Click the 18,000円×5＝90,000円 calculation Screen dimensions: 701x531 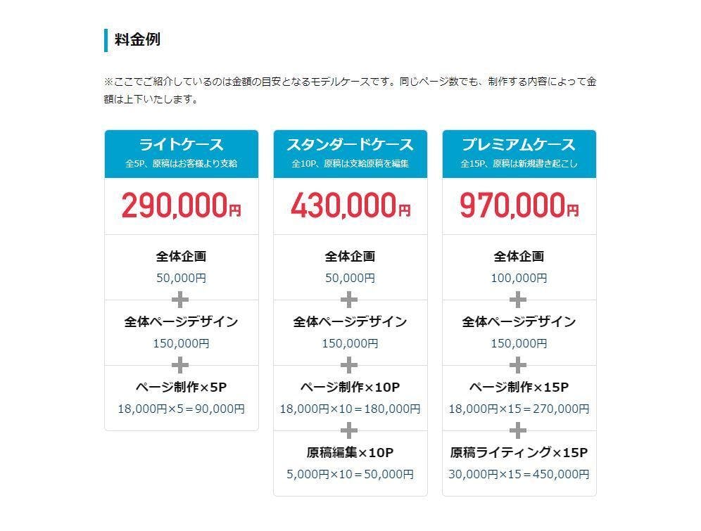(x=181, y=409)
